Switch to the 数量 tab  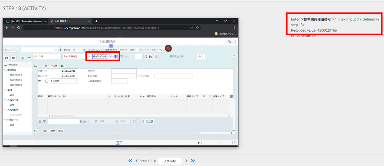click(x=53, y=131)
